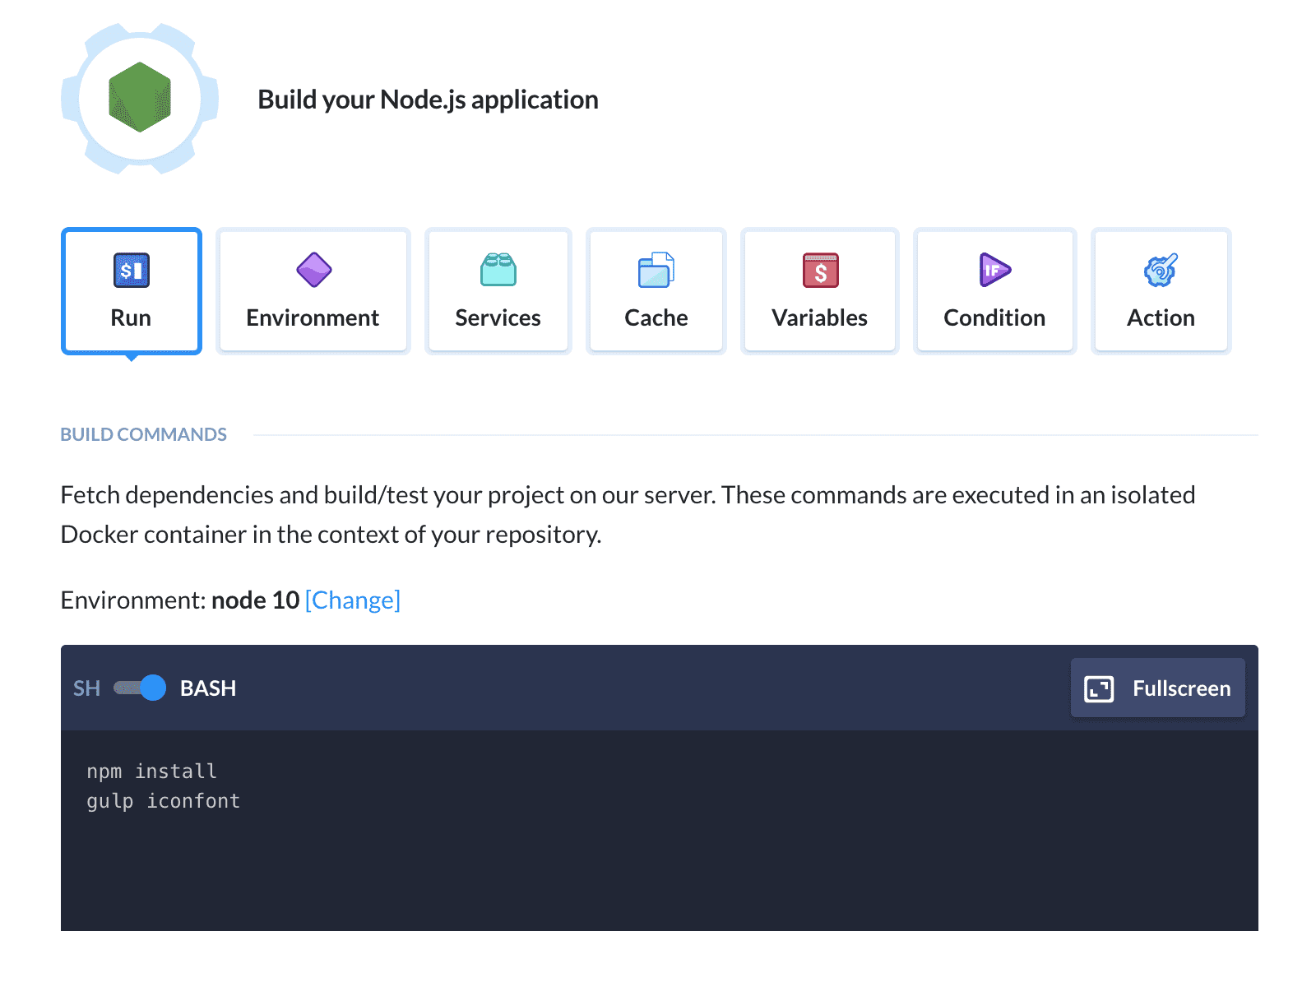Click the 'Build your Node.js application' title
The height and width of the screenshot is (987, 1316).
(x=428, y=100)
